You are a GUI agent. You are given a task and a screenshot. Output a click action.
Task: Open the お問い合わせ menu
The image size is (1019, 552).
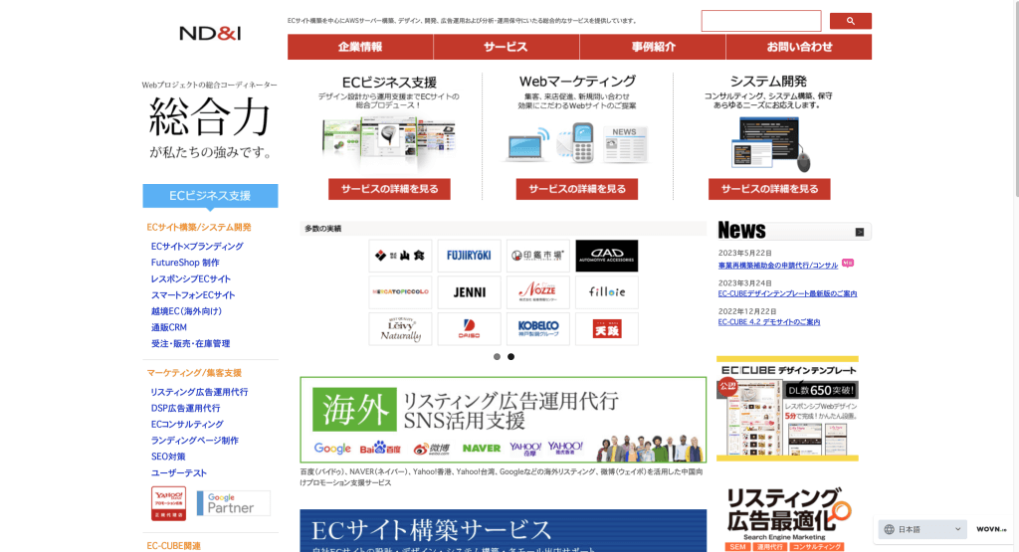799,47
